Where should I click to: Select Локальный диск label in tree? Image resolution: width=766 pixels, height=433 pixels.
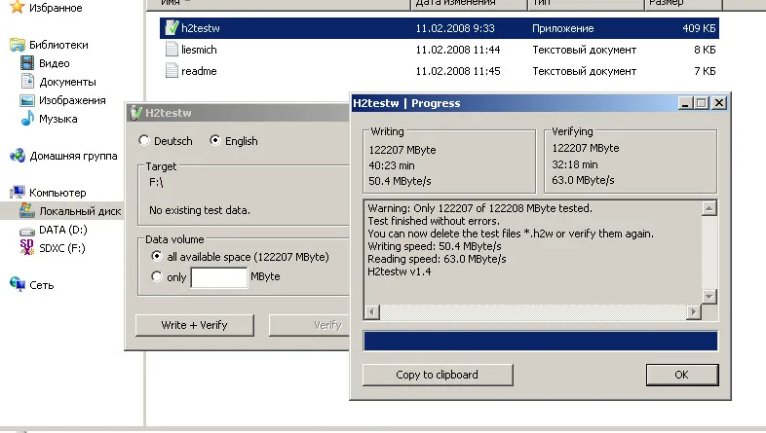coord(80,211)
